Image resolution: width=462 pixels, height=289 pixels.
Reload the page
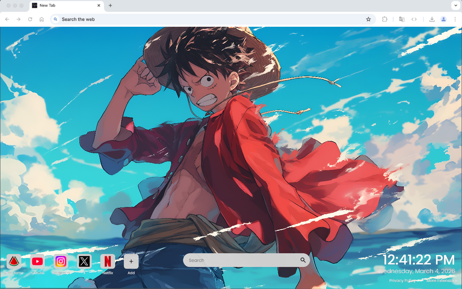pos(30,19)
